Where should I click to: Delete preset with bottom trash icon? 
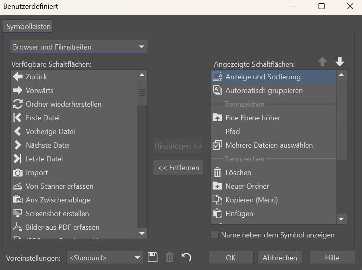170,257
